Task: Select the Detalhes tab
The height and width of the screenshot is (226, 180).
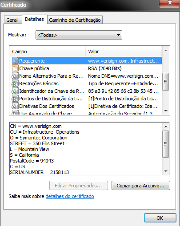Action: coord(34,19)
